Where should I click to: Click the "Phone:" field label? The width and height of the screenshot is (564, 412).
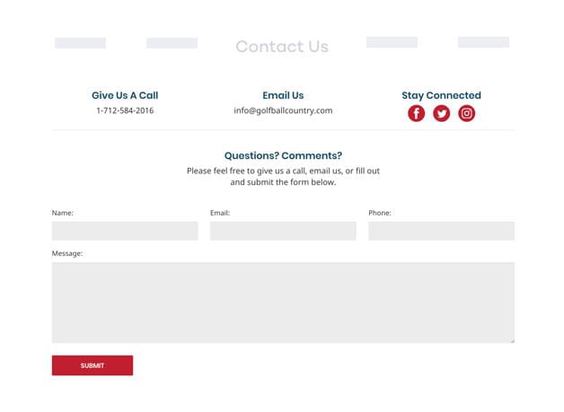coord(380,213)
